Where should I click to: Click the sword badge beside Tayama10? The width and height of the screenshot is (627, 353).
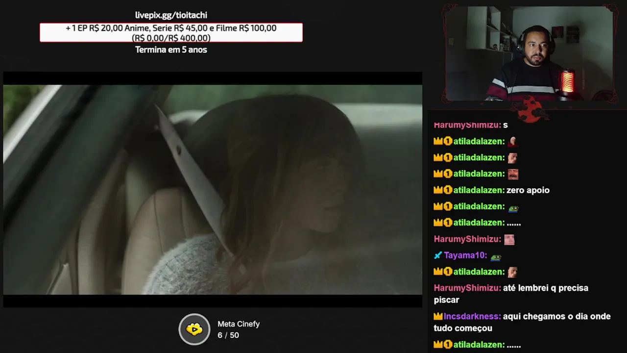tap(438, 255)
